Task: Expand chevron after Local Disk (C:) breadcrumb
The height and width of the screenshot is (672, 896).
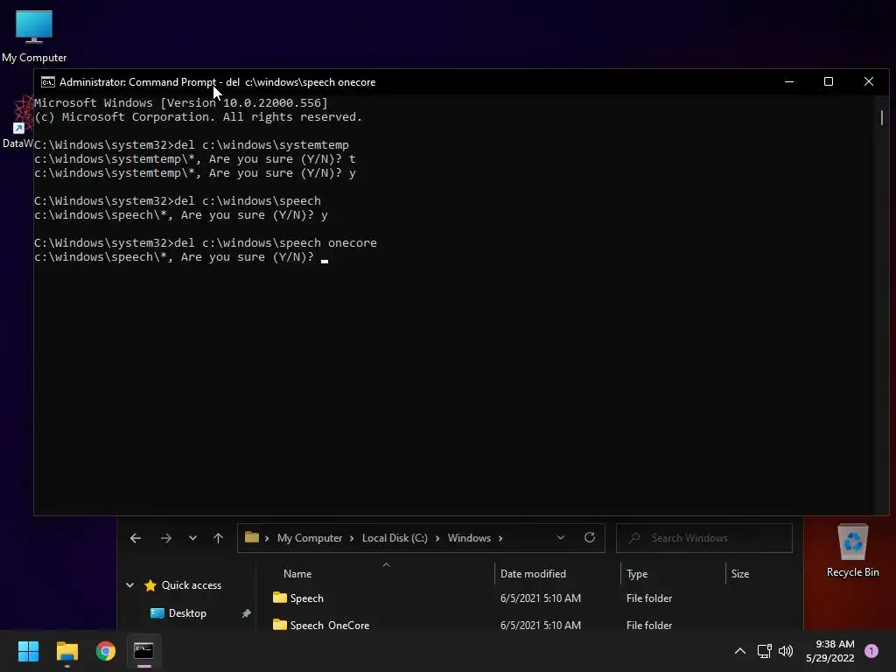Action: (437, 538)
